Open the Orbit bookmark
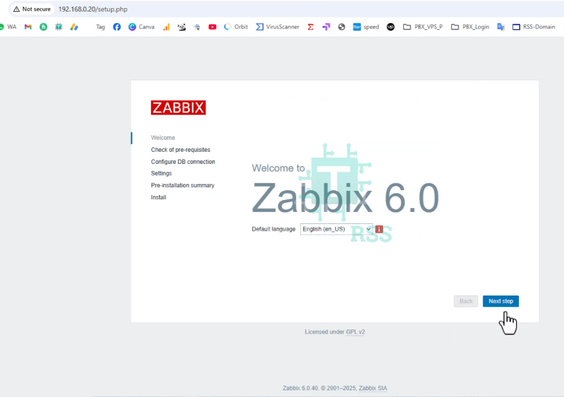The height and width of the screenshot is (397, 564). (235, 26)
